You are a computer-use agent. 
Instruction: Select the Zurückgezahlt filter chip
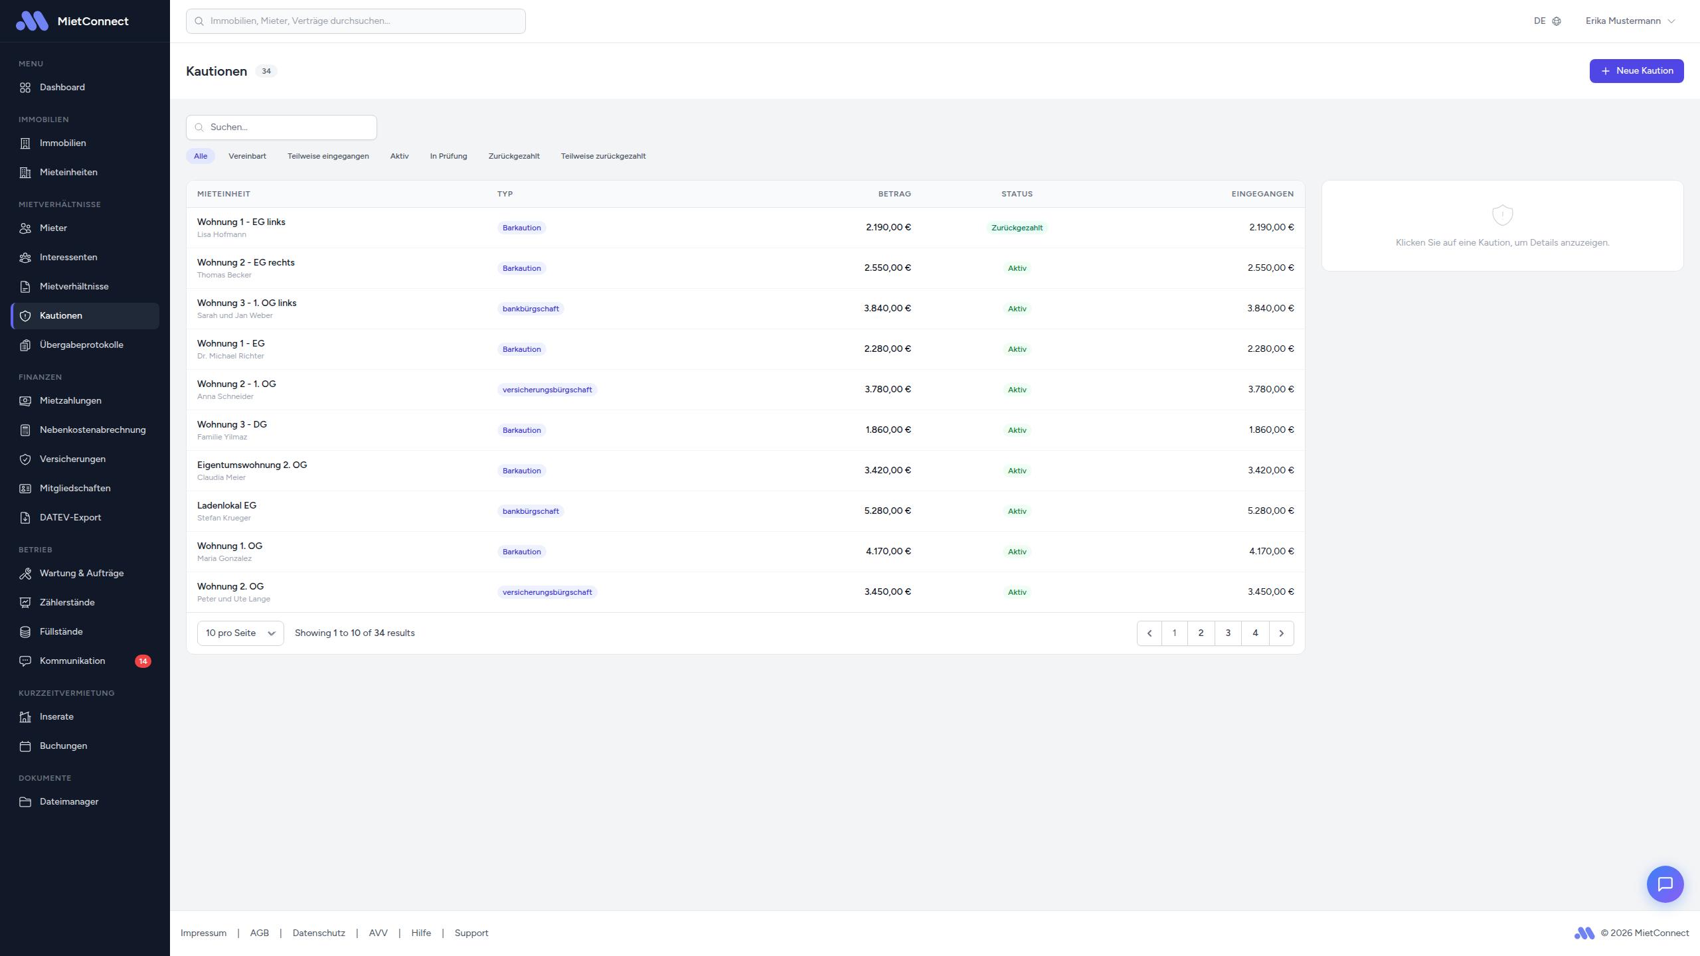point(513,156)
